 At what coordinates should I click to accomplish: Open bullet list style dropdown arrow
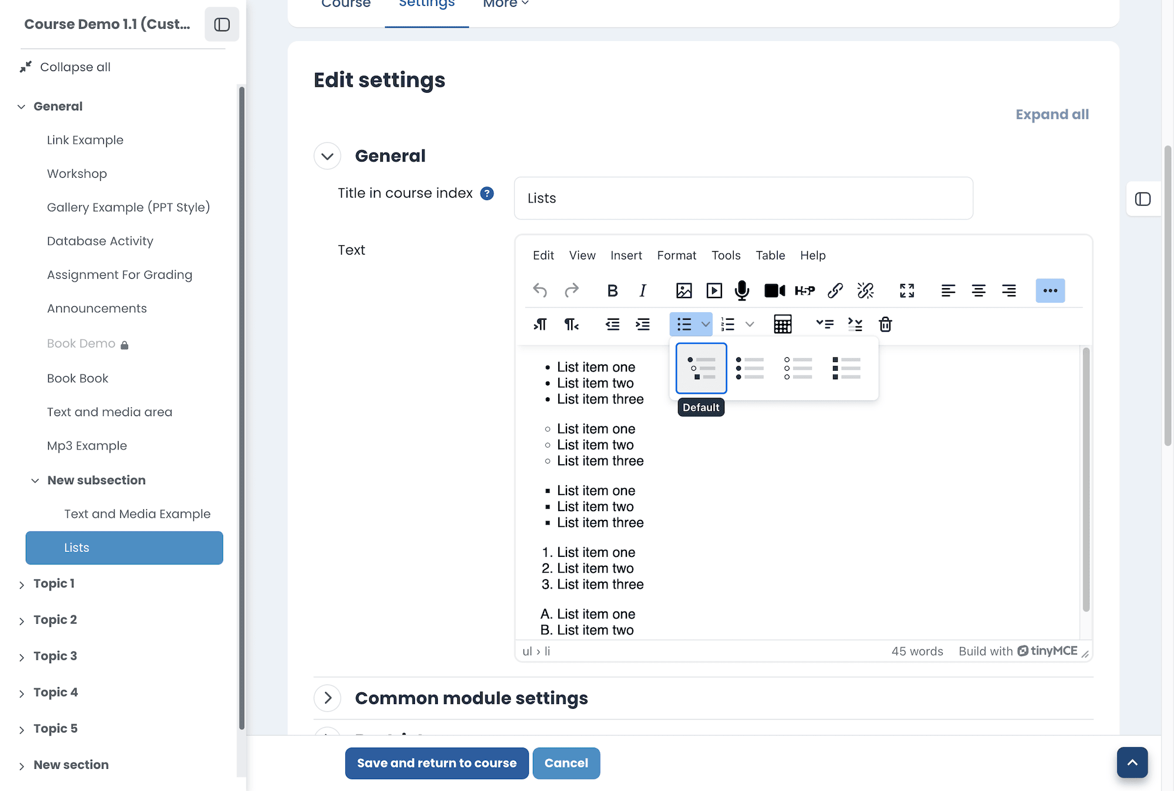point(706,324)
